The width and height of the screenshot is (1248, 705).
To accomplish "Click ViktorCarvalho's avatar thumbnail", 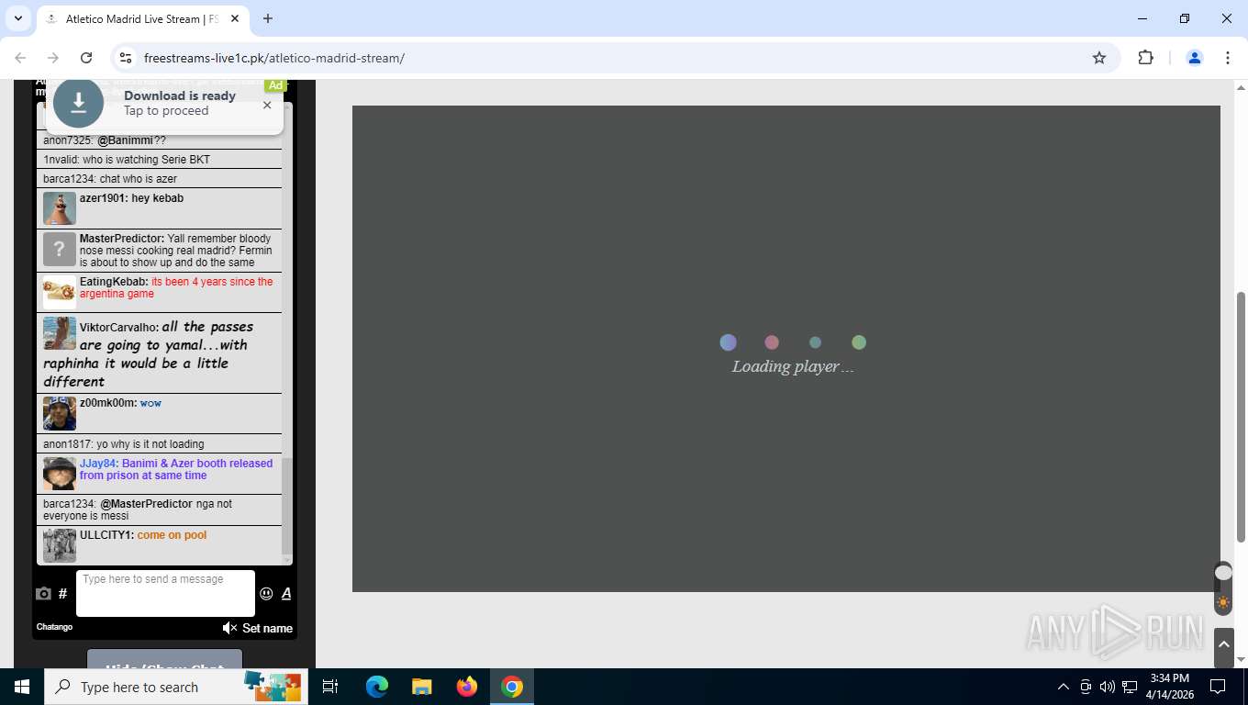I will coord(60,333).
